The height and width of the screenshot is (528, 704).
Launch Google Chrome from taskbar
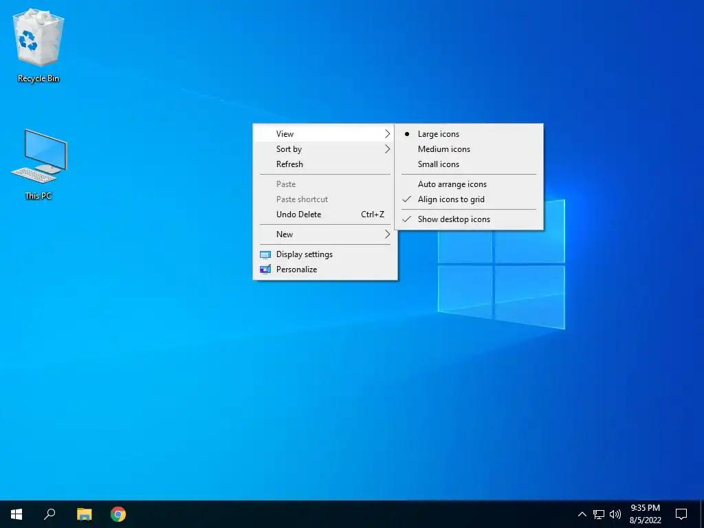pos(118,514)
